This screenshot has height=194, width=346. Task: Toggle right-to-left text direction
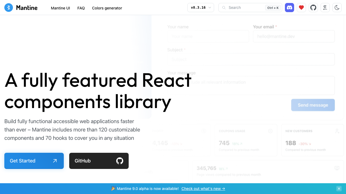click(x=325, y=8)
